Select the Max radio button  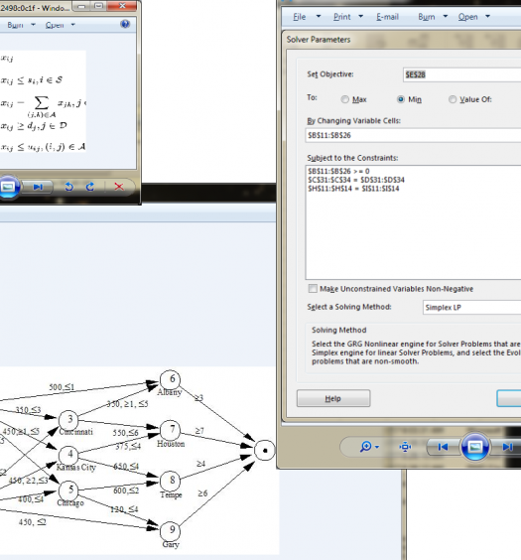[344, 99]
